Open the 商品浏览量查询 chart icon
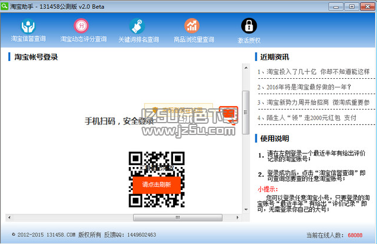The height and width of the screenshot is (244, 377). click(192, 25)
